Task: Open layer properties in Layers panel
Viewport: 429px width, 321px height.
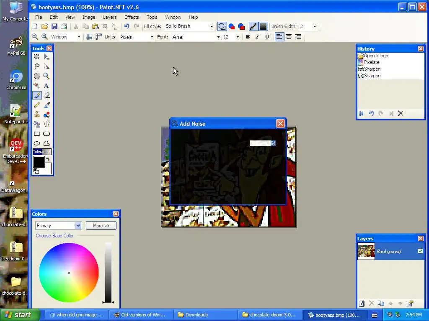Action: pyautogui.click(x=410, y=303)
